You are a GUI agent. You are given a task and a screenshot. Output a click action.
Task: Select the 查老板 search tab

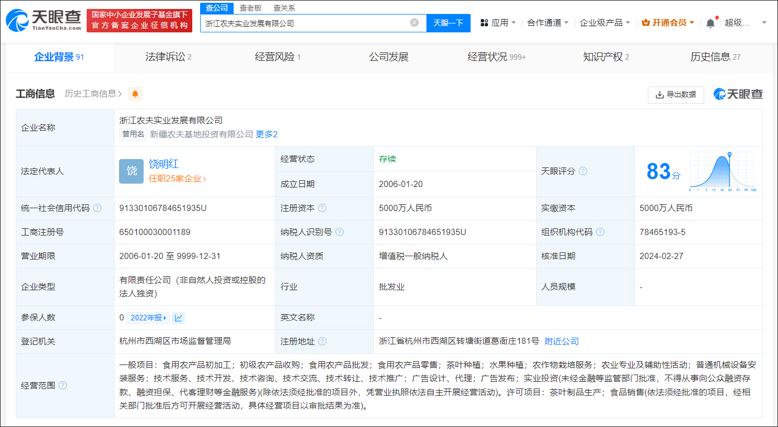[x=250, y=8]
